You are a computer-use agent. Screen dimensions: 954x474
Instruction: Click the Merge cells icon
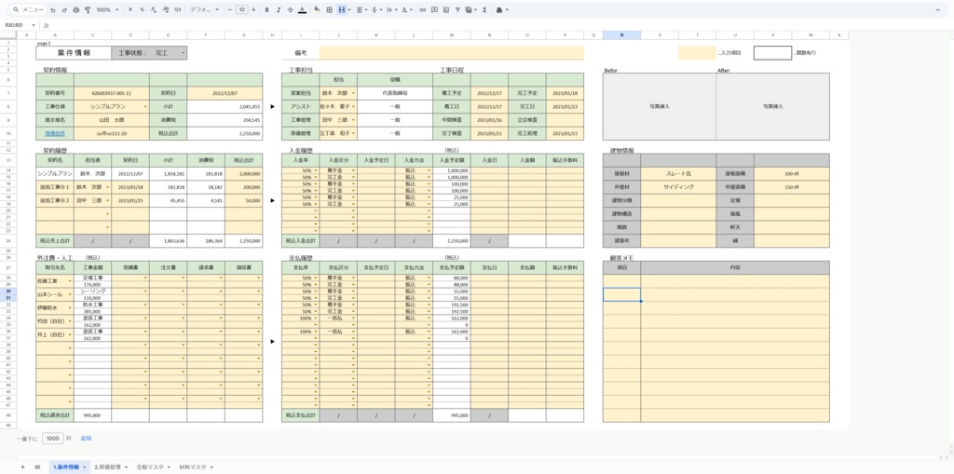coord(341,9)
